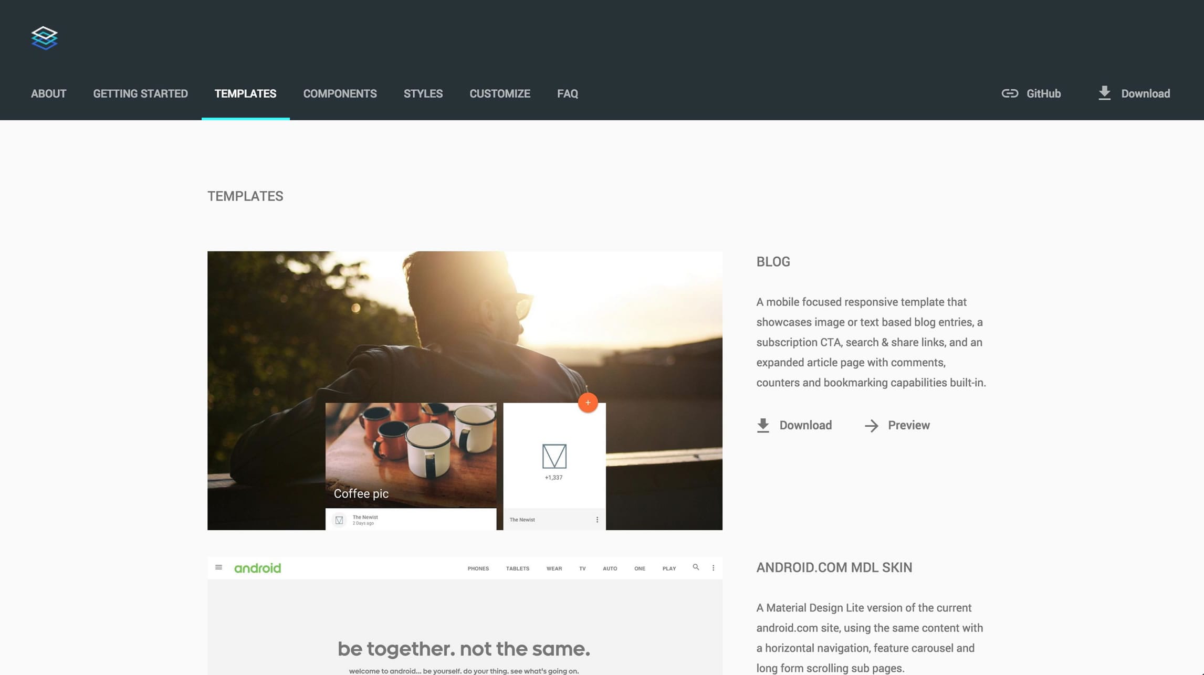Click the orange plus button on blog preview
The width and height of the screenshot is (1204, 675).
[x=588, y=403]
